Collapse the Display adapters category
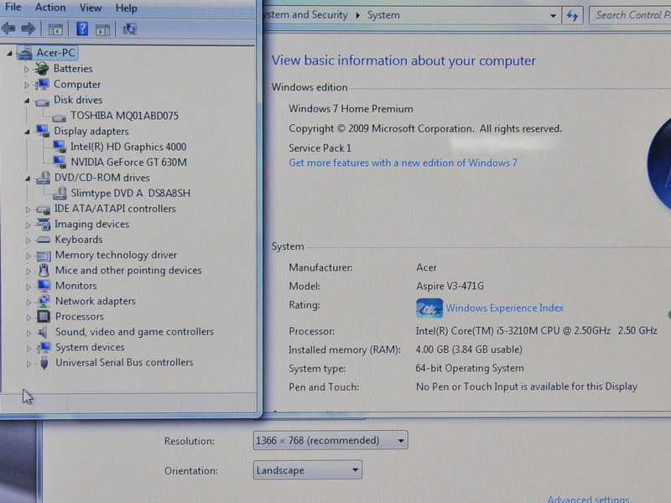671x503 pixels. (x=27, y=132)
